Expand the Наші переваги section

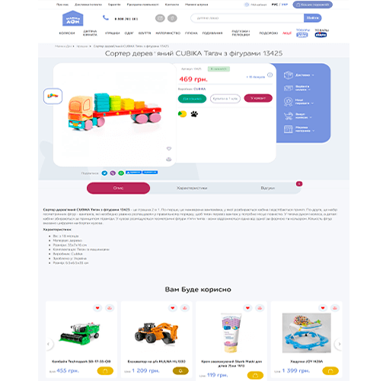299,102
